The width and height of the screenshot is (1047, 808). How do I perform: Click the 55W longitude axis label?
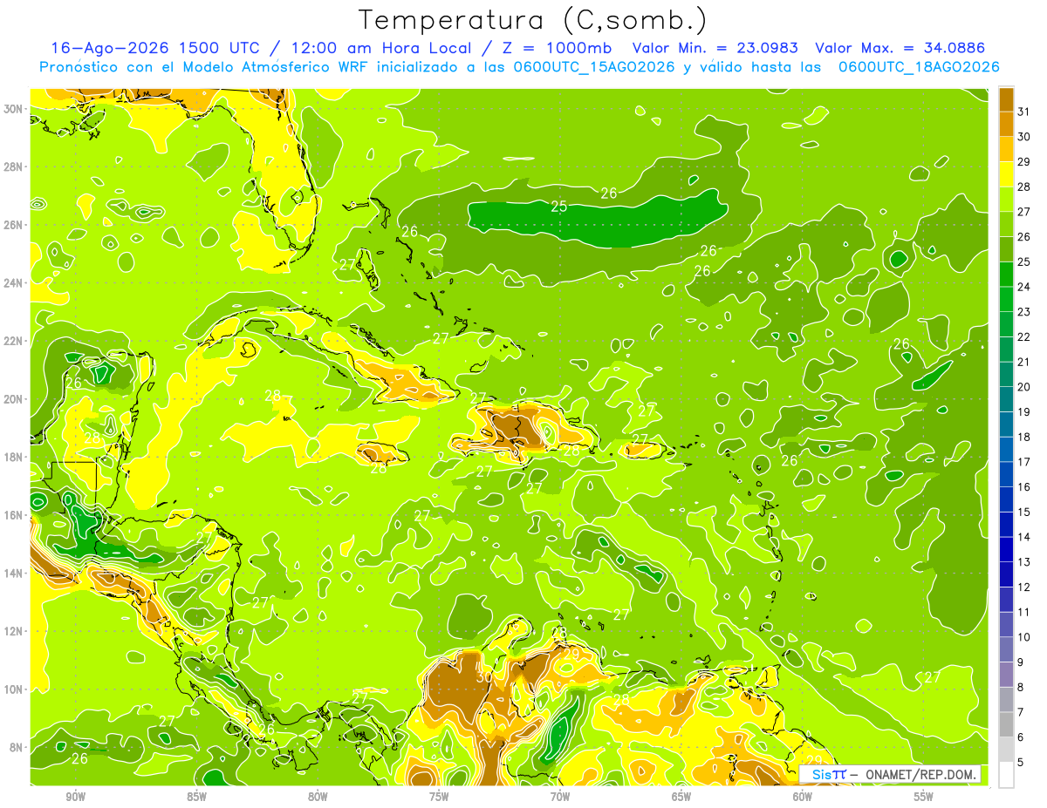pyautogui.click(x=924, y=797)
